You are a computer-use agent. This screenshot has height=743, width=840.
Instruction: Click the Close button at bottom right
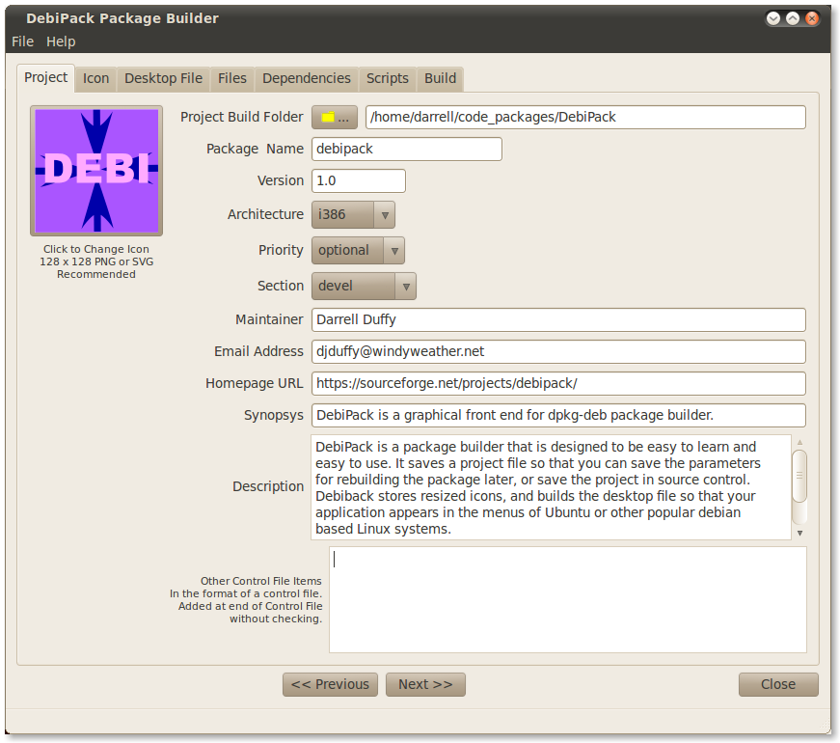[778, 684]
